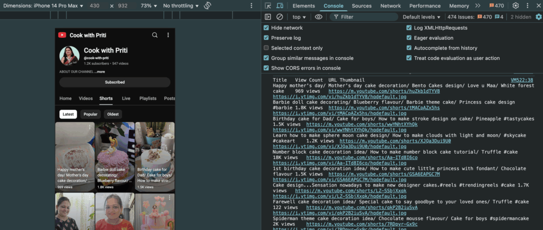Toggle Treat code evaluation as user action

click(409, 58)
